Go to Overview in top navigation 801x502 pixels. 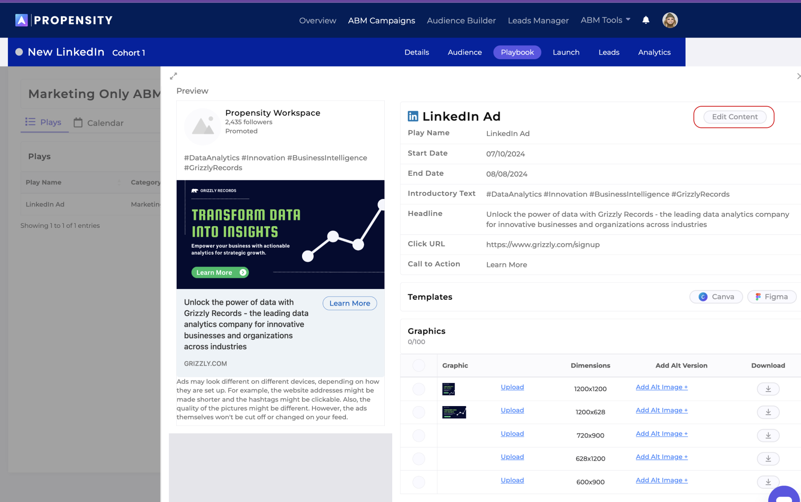pyautogui.click(x=318, y=21)
